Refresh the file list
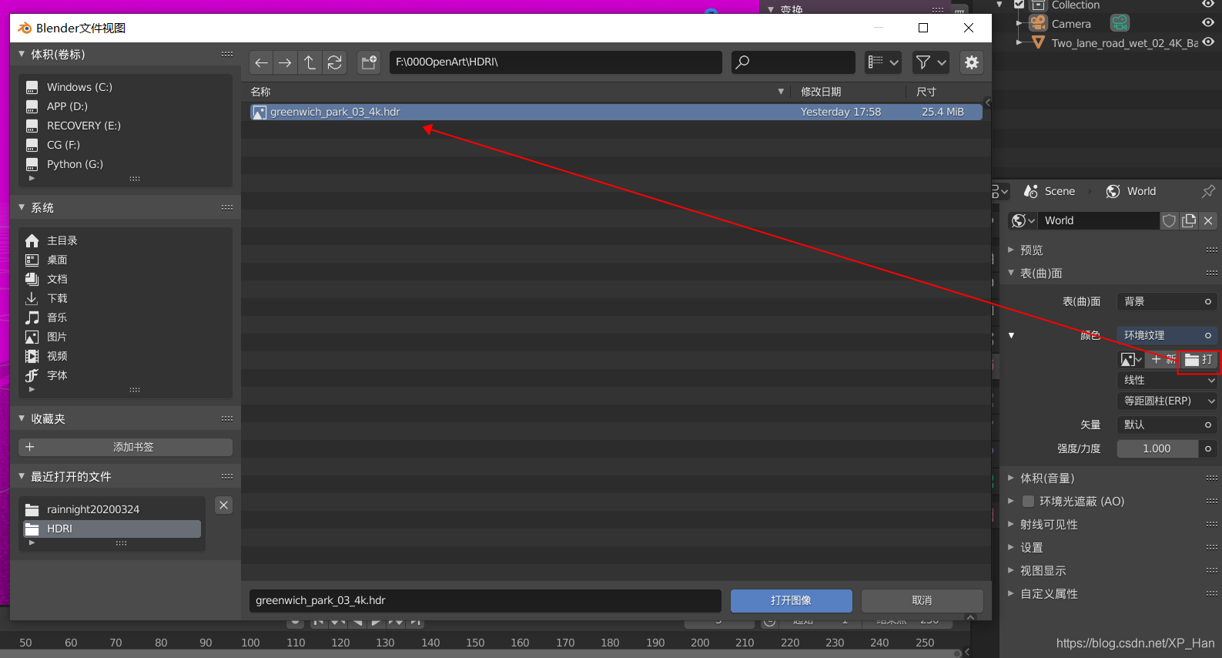This screenshot has height=658, width=1222. click(334, 62)
